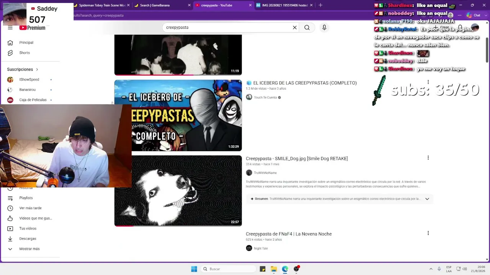Open the Descargas download icon
Screen dimensions: 490x275
point(10,239)
